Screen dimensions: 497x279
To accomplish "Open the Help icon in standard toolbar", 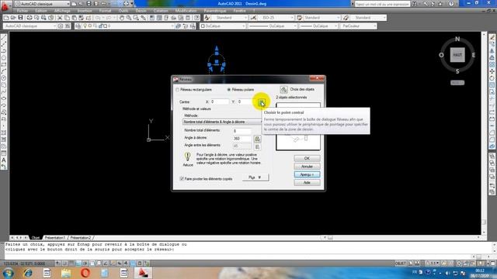I will click(196, 18).
